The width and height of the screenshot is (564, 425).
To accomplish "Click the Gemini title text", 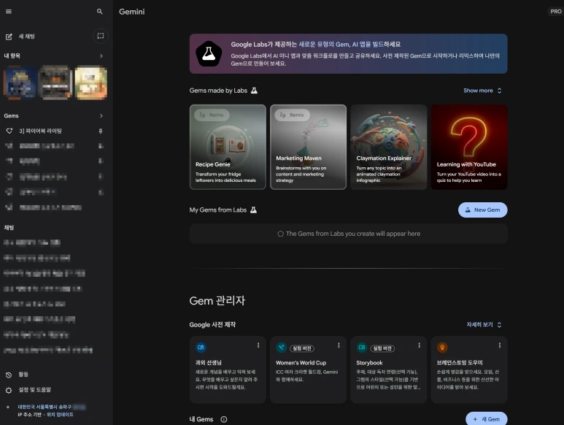I will [131, 12].
